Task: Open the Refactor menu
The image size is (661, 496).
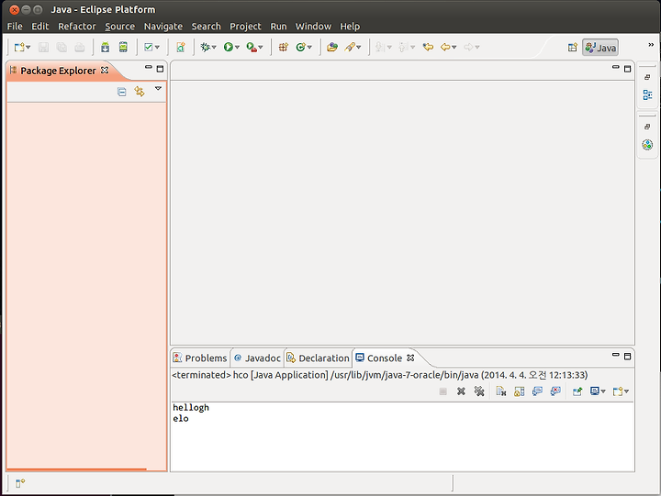Action: (x=77, y=27)
